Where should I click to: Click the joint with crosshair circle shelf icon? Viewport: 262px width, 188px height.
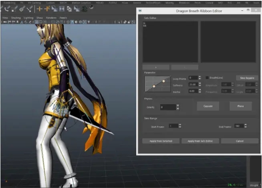pyautogui.click(x=22, y=9)
